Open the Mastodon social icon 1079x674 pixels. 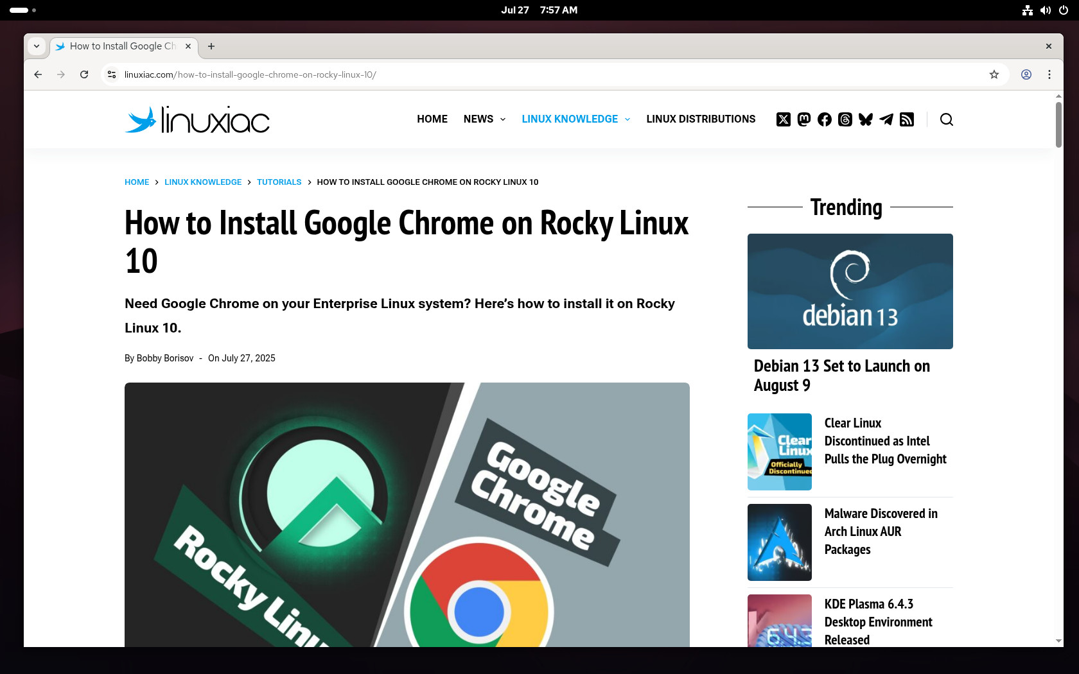804,119
